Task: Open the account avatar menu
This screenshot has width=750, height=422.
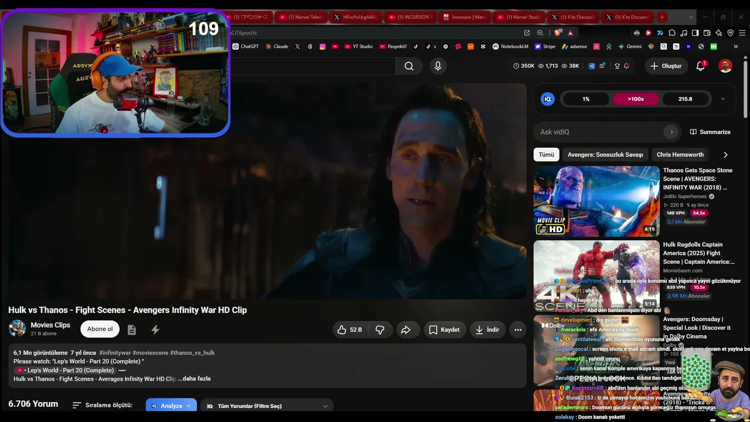Action: (725, 66)
